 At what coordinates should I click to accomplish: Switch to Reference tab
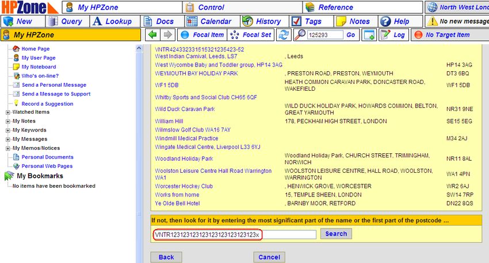pos(362,7)
